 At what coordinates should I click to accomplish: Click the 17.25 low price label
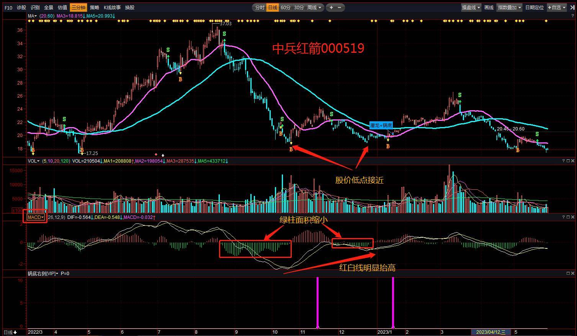(x=92, y=153)
